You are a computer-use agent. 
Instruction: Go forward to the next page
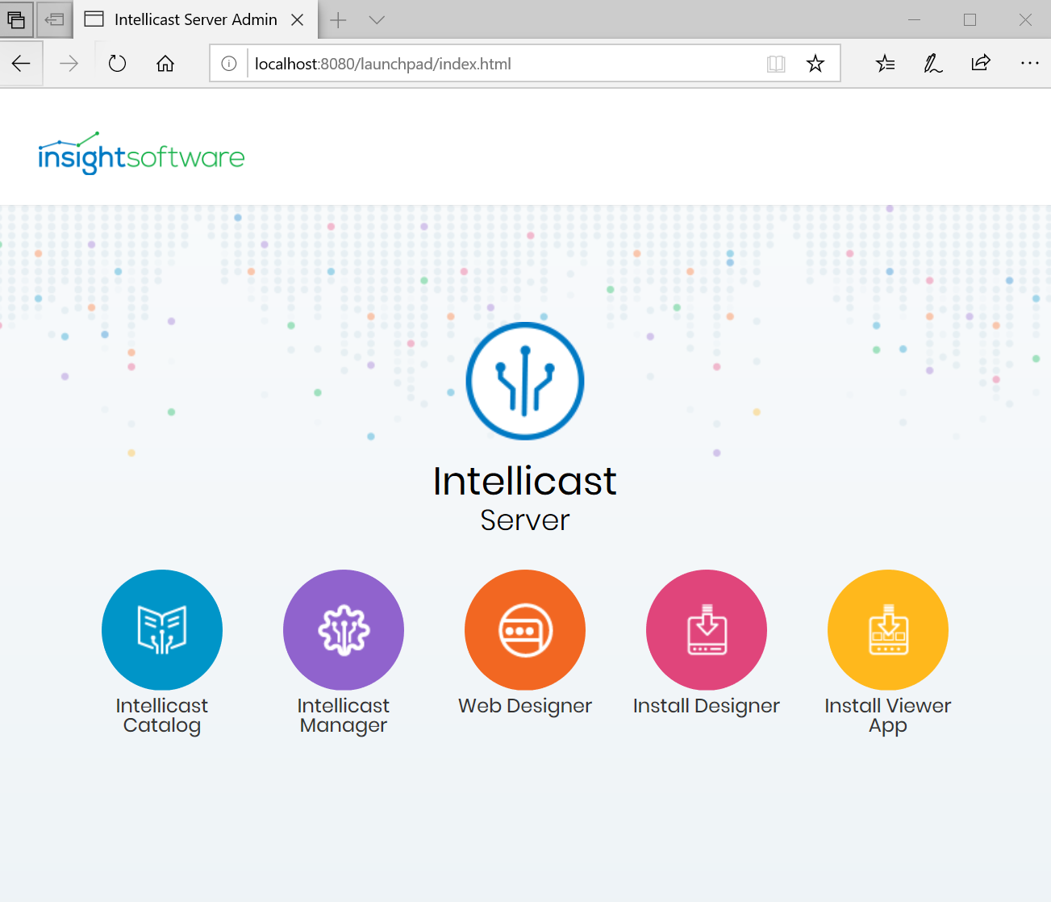click(x=69, y=64)
